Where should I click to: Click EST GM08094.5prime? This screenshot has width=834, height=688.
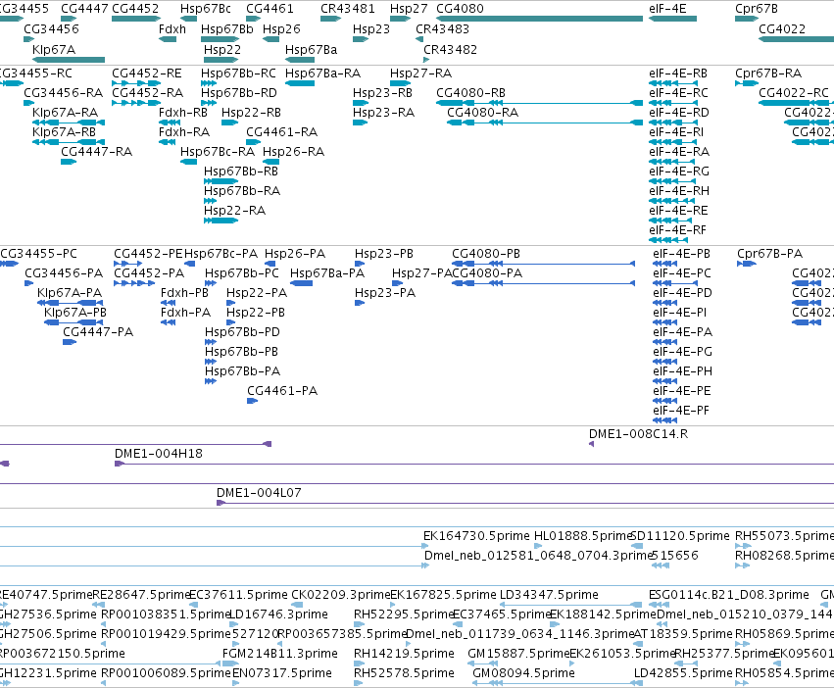[x=523, y=673]
